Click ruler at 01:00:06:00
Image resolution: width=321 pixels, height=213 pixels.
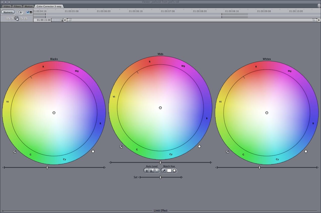point(104,11)
